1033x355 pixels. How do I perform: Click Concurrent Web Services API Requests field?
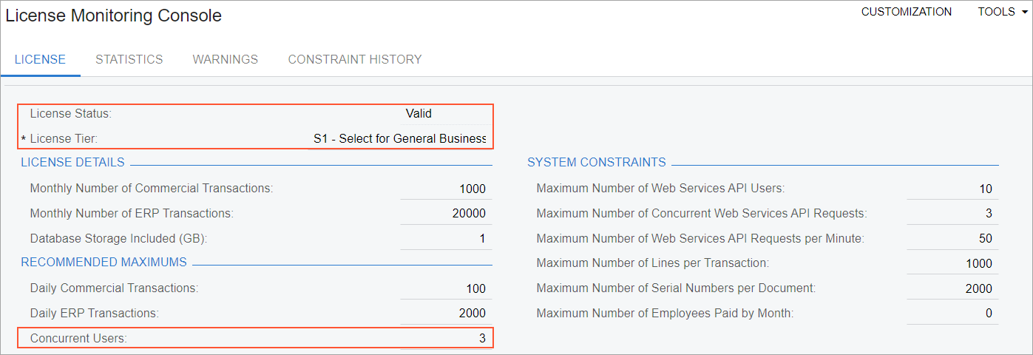coord(952,214)
